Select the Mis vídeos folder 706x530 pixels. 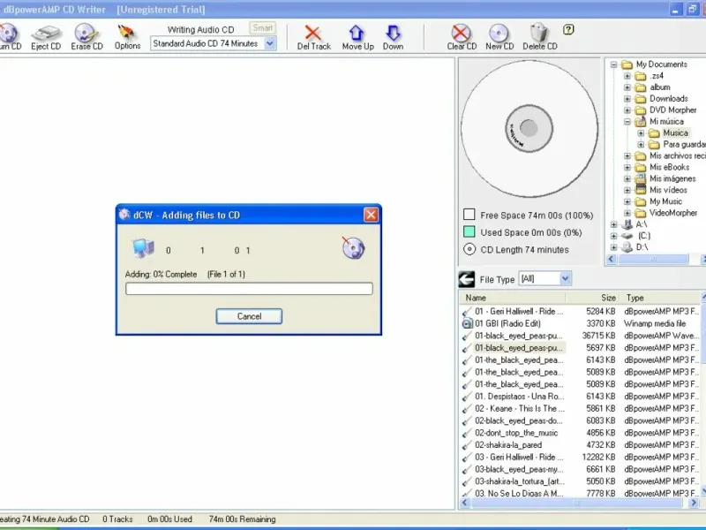pos(668,190)
